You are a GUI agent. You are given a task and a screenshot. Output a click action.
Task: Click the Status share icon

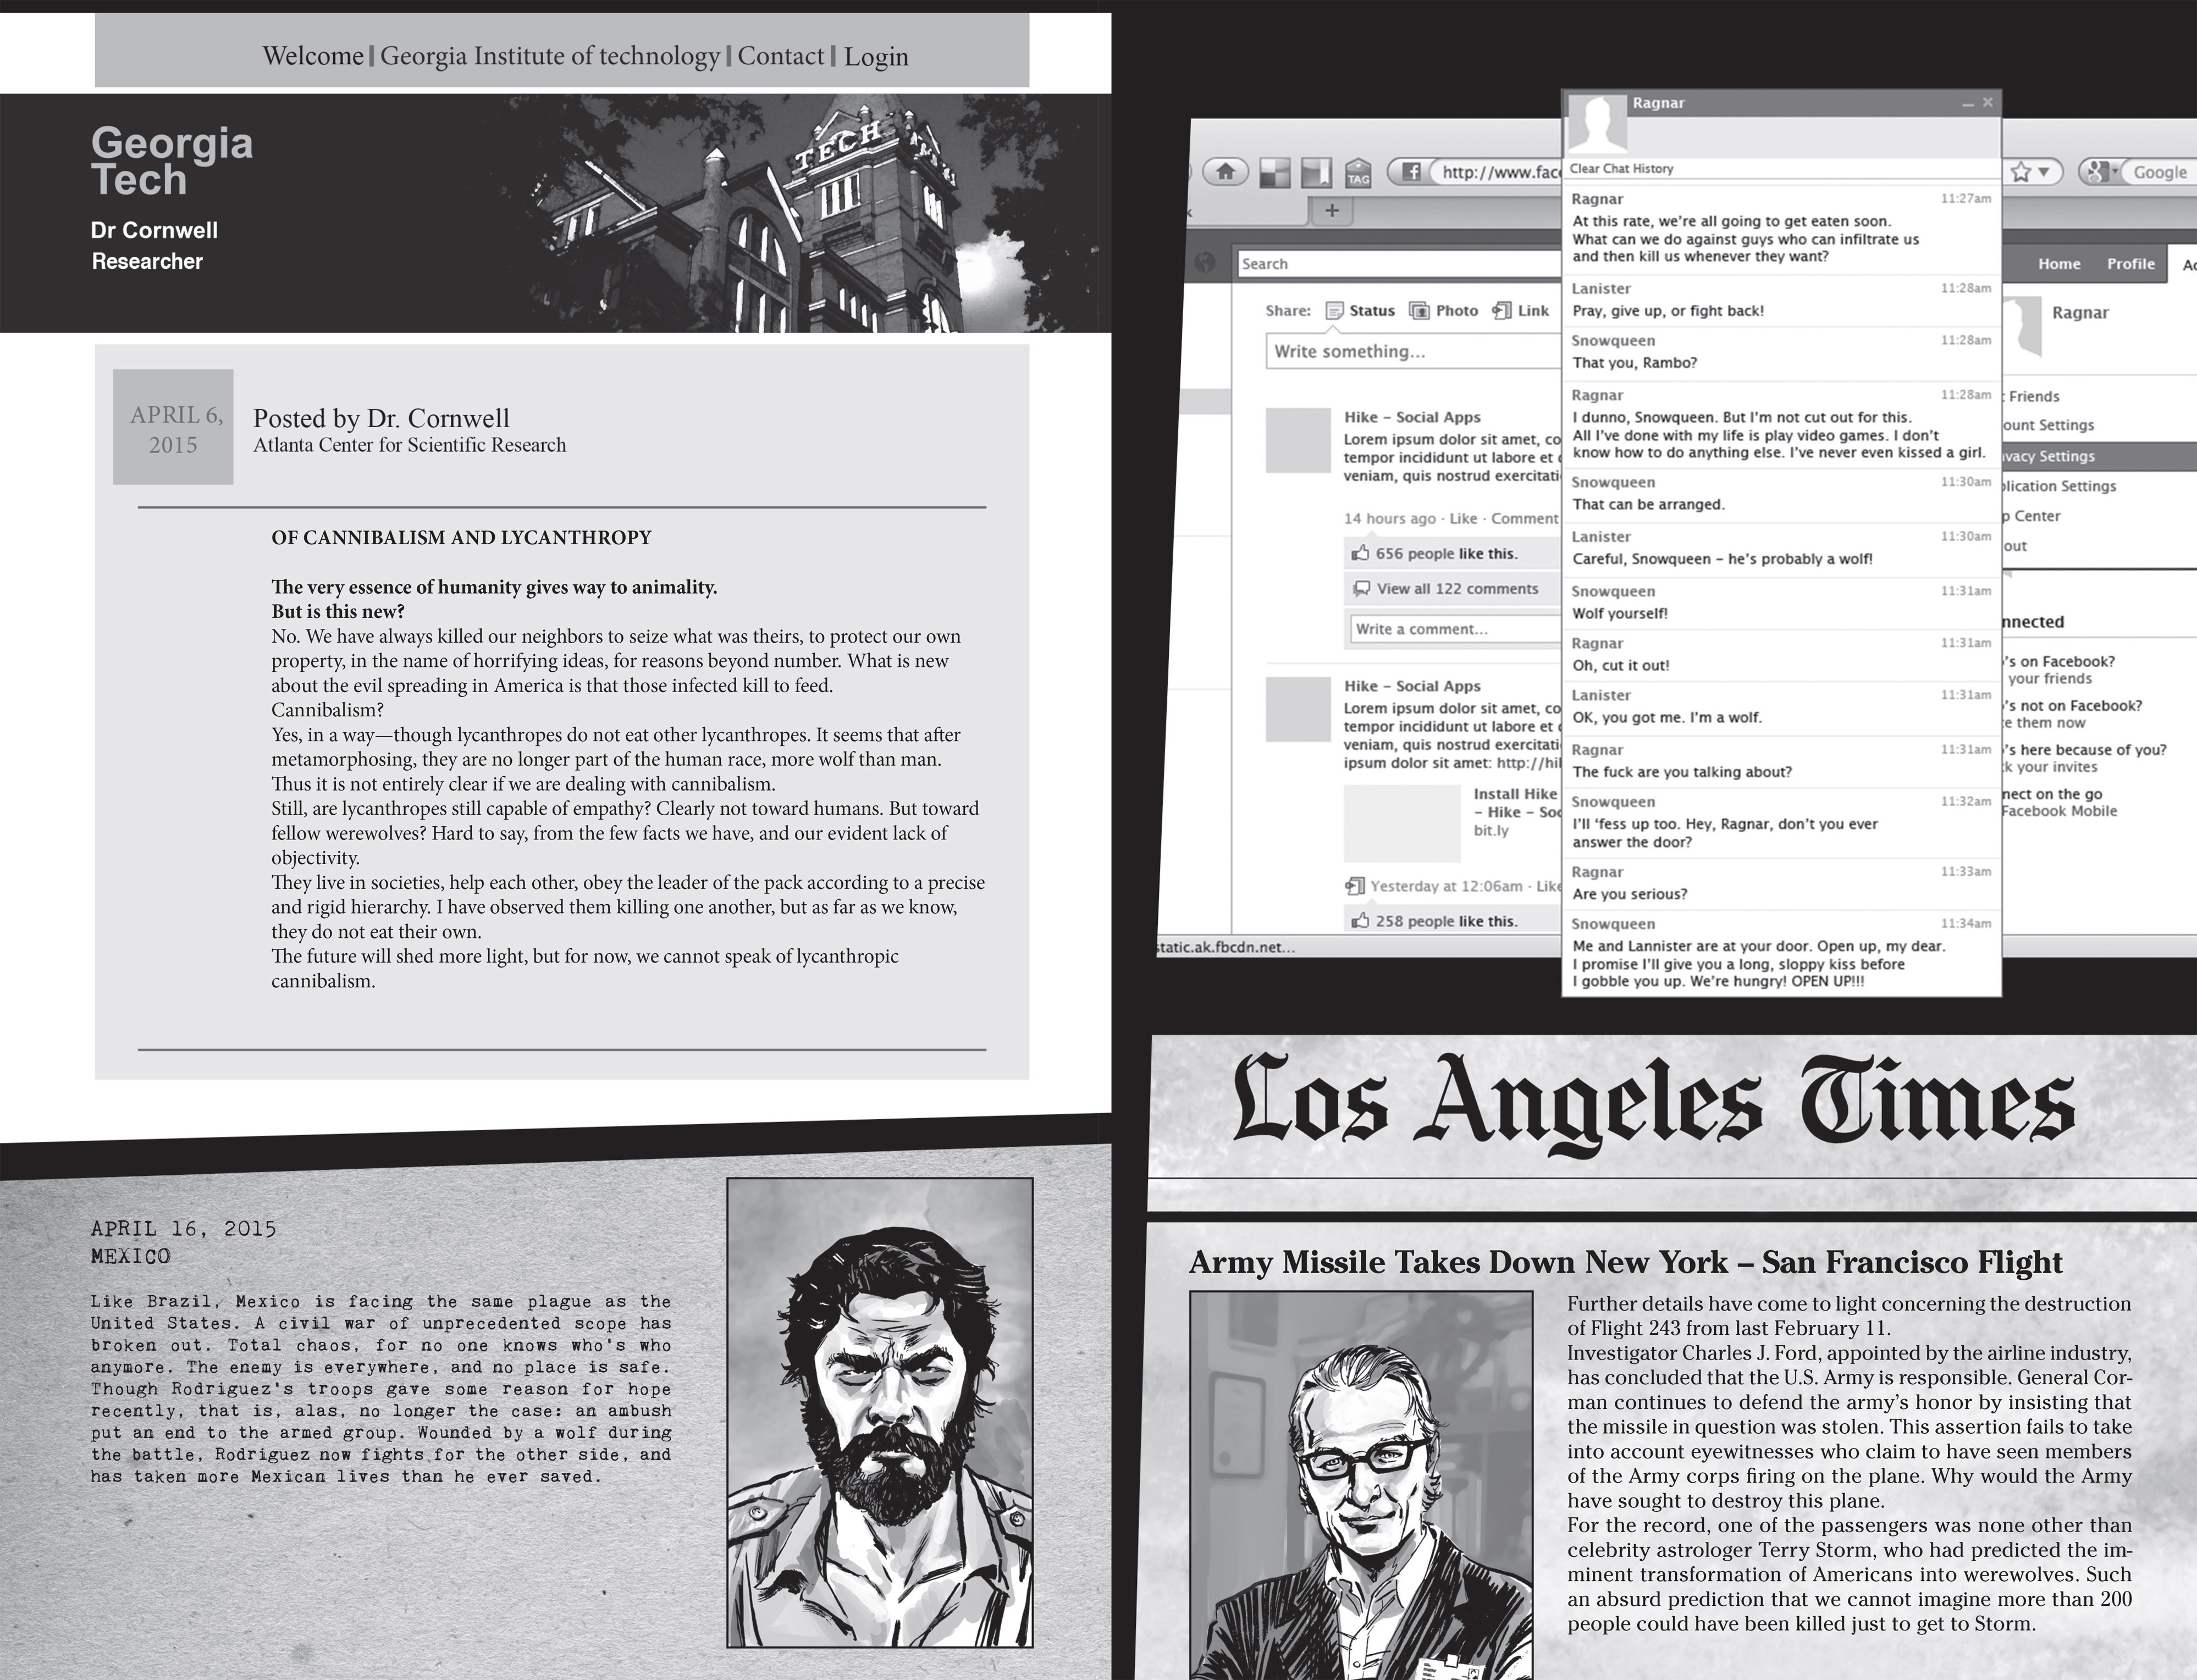click(x=1334, y=311)
